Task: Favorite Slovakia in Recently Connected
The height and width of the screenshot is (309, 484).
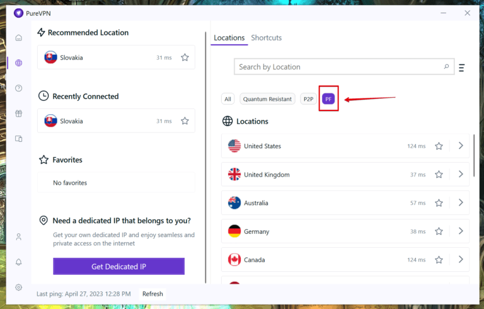Action: (x=185, y=121)
